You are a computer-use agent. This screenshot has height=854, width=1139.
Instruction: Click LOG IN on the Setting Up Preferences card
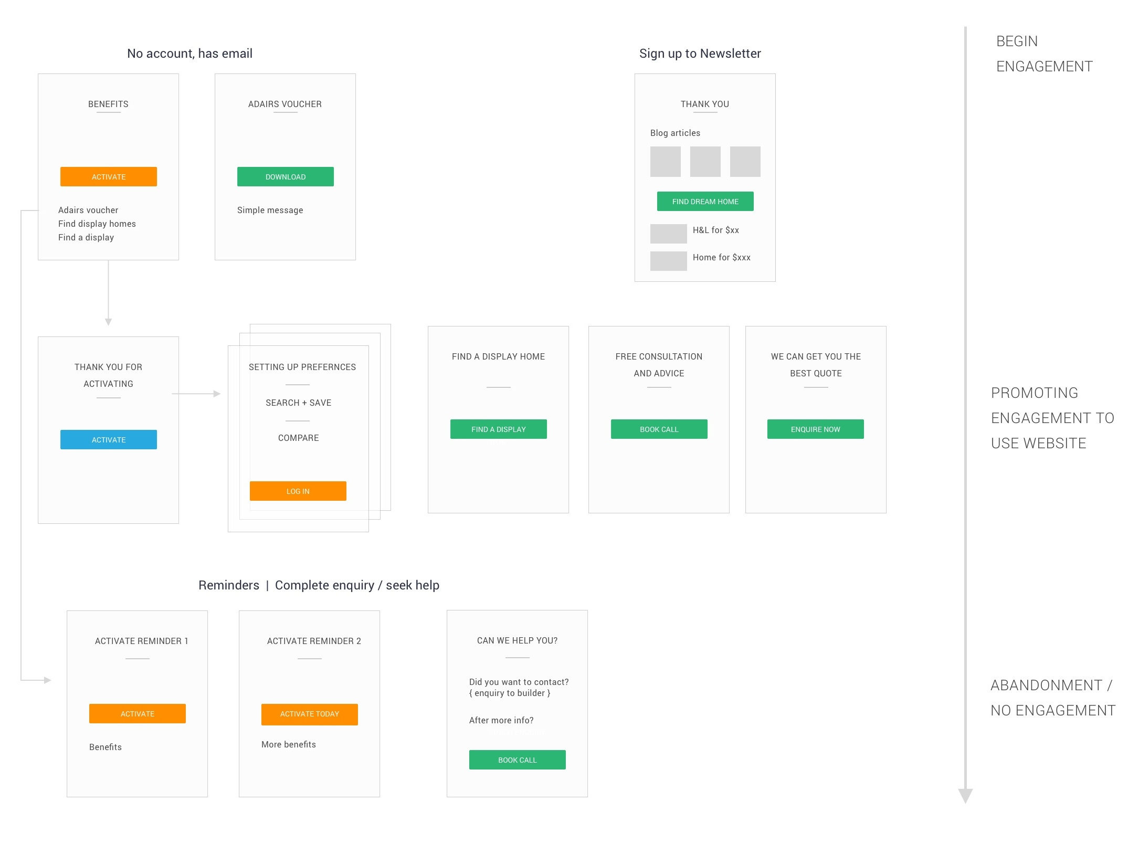[298, 491]
